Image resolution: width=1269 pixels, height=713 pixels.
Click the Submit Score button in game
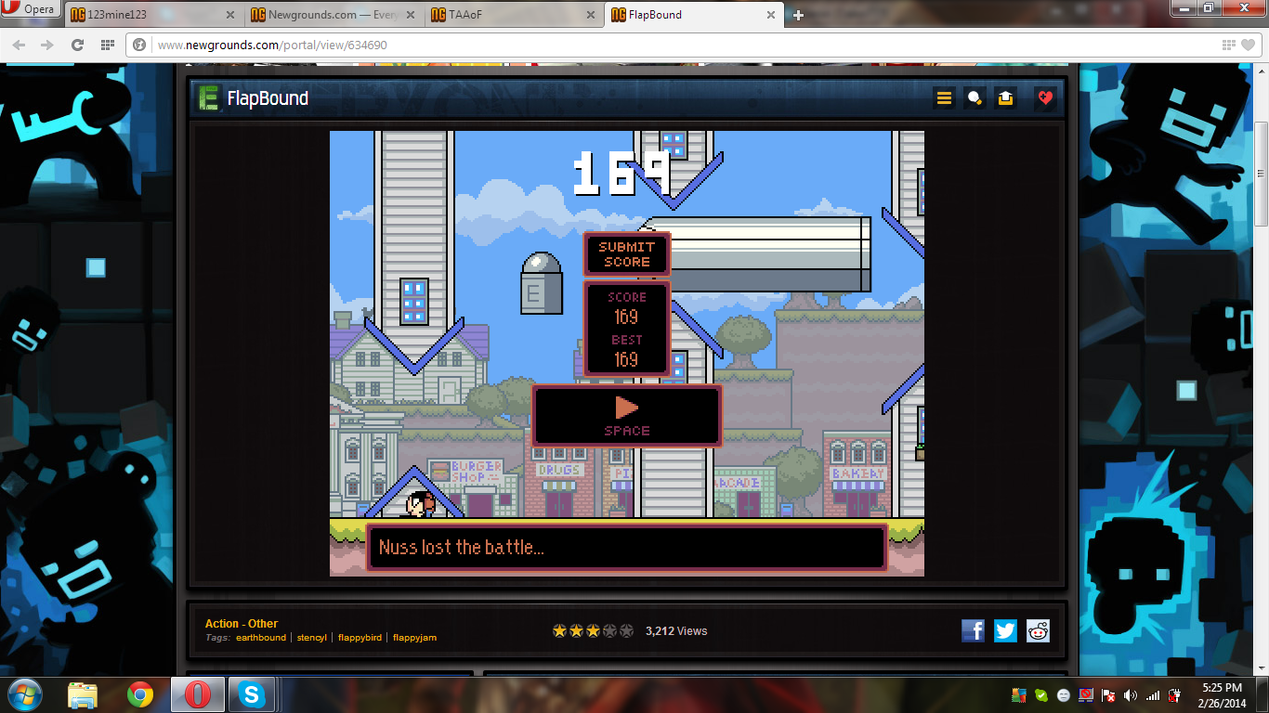[x=627, y=254]
